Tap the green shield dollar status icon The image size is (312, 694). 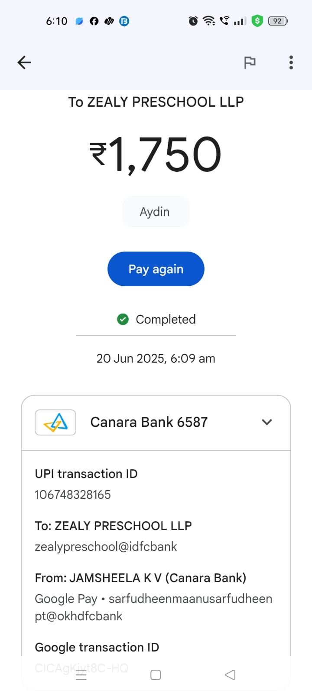pyautogui.click(x=257, y=21)
